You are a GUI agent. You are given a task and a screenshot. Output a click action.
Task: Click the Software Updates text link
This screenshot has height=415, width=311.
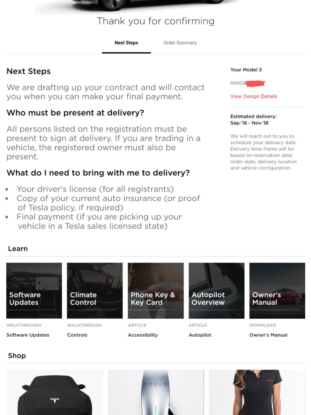28,335
